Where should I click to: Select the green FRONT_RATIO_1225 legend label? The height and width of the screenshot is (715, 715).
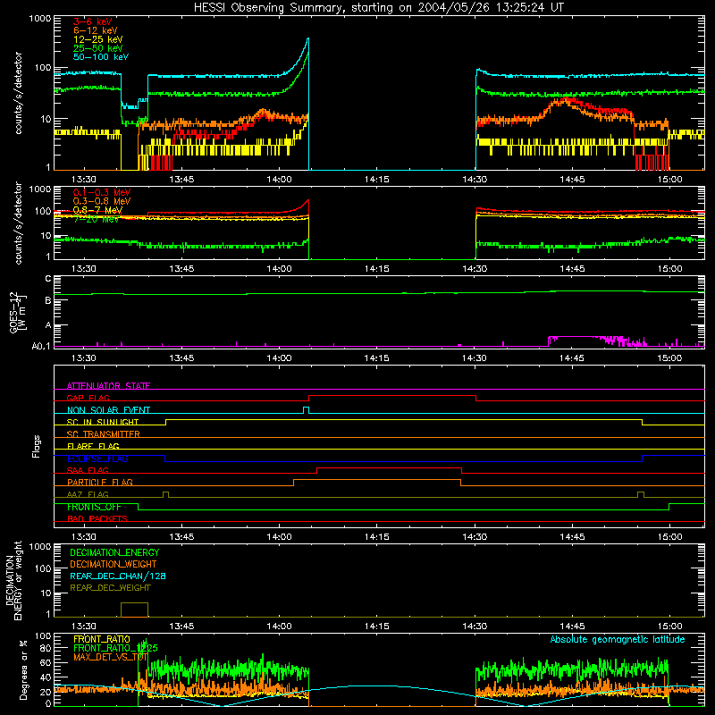pos(115,648)
